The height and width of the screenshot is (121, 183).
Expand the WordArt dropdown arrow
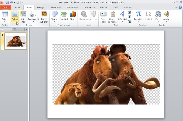point(123,22)
